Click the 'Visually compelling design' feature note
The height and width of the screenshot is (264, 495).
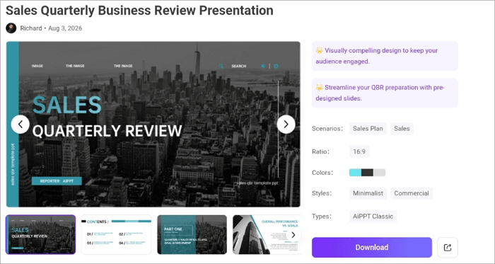pyautogui.click(x=385, y=56)
